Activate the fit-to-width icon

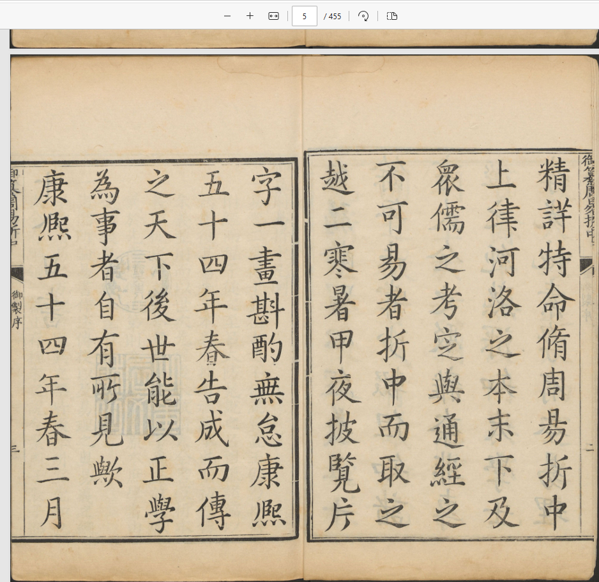click(x=273, y=15)
